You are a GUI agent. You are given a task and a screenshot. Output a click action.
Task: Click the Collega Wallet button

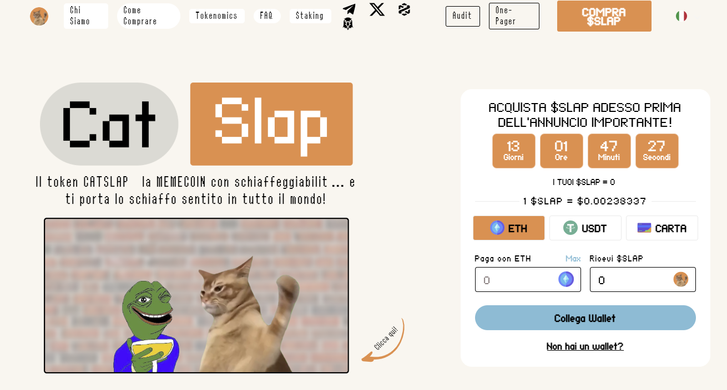pos(585,318)
